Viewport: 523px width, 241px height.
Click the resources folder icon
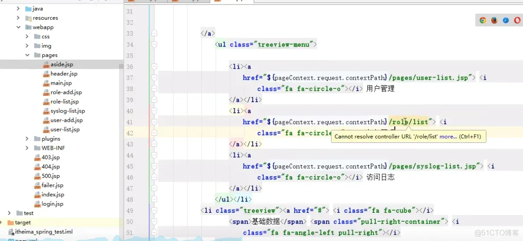(x=28, y=18)
